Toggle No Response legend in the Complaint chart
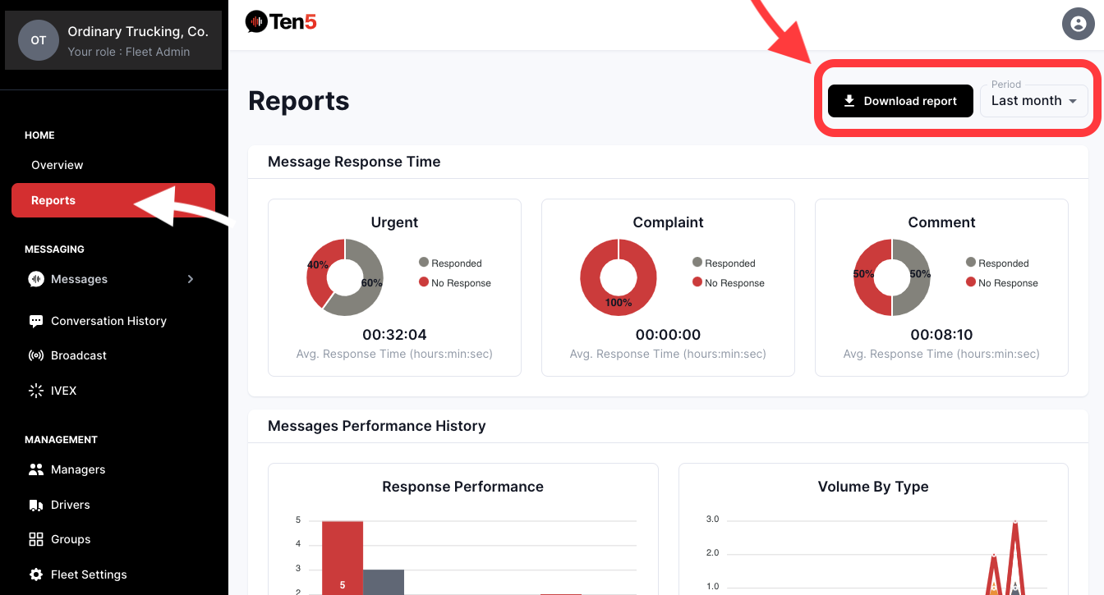Image resolution: width=1104 pixels, height=595 pixels. 729,282
